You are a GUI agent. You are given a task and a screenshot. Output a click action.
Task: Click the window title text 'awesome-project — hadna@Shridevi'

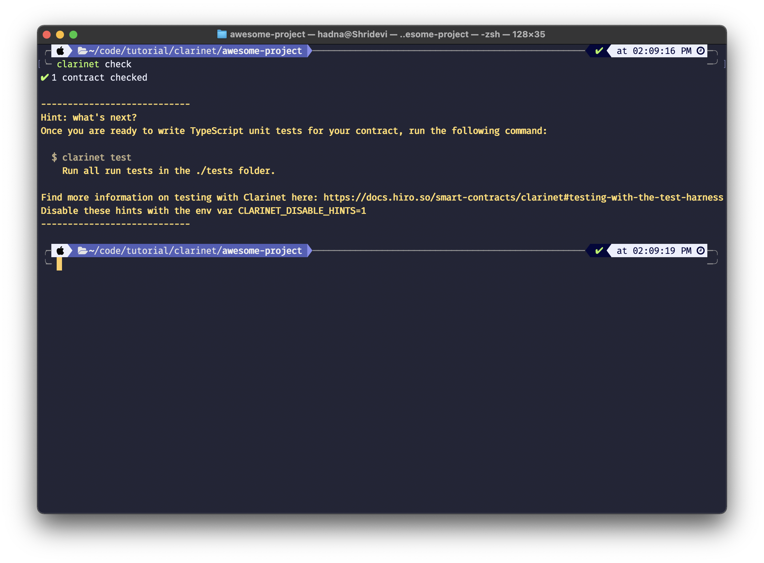pos(309,34)
